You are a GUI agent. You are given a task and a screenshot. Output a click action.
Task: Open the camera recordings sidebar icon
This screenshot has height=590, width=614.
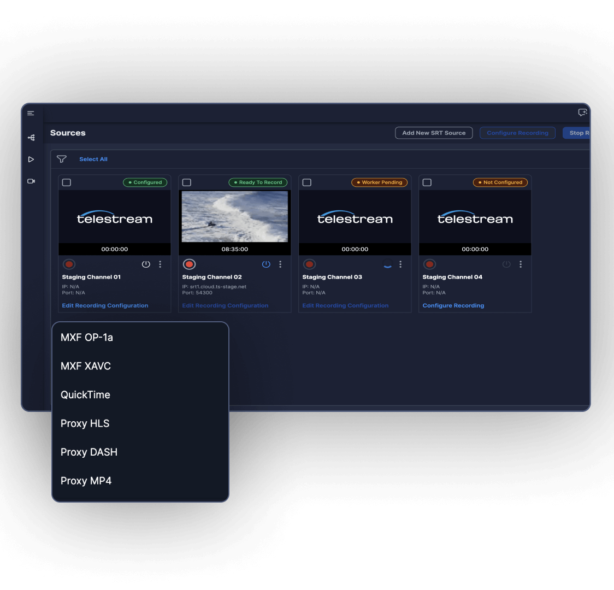(31, 181)
